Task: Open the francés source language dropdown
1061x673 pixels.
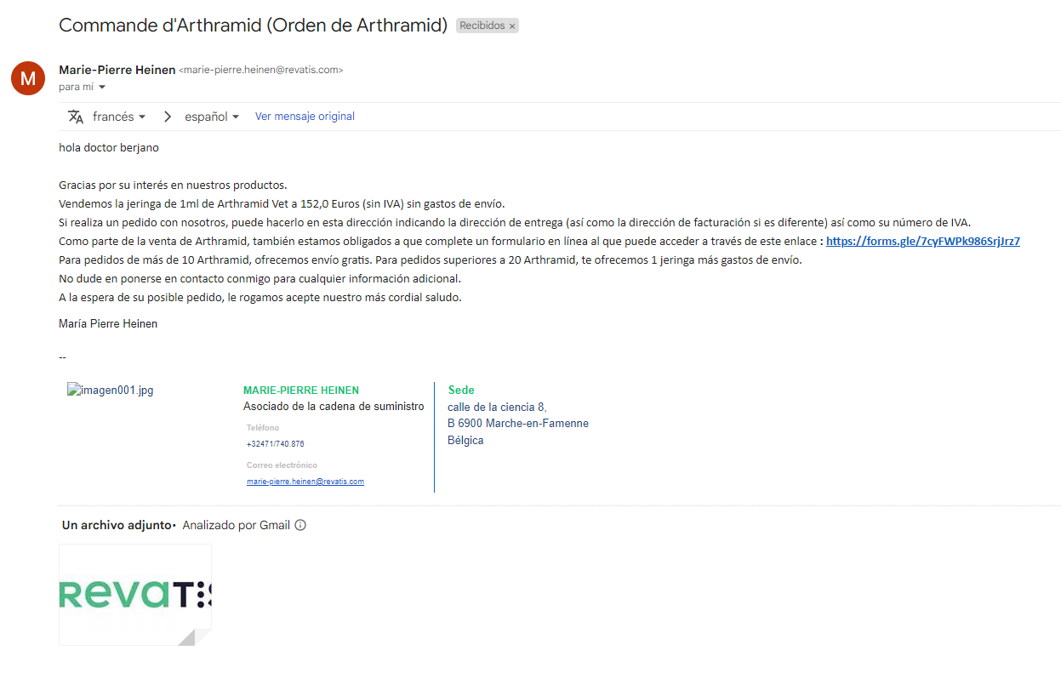Action: [x=119, y=117]
